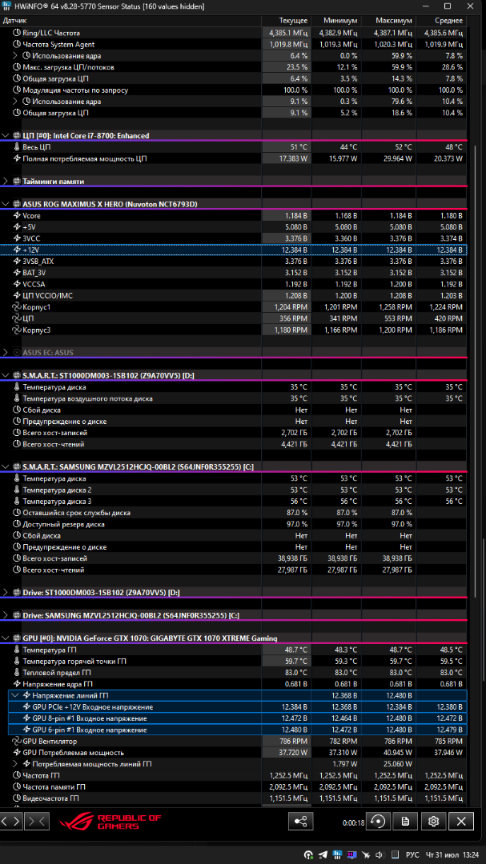Select the 3VSB_ATX row

[x=233, y=261]
